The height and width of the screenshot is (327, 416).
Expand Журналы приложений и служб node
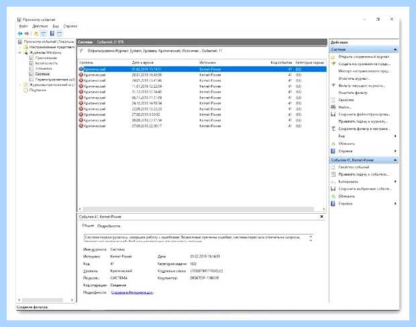[x=20, y=85]
